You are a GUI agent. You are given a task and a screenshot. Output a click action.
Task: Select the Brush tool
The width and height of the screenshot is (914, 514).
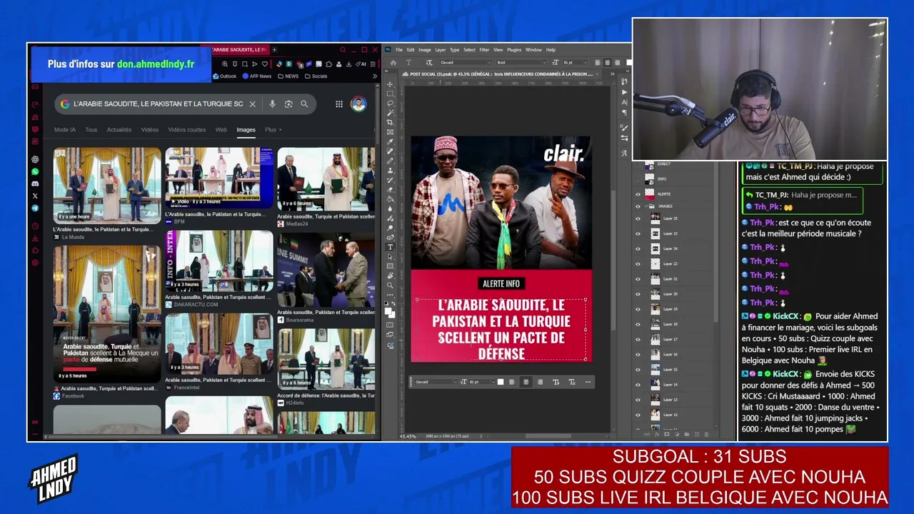click(390, 161)
